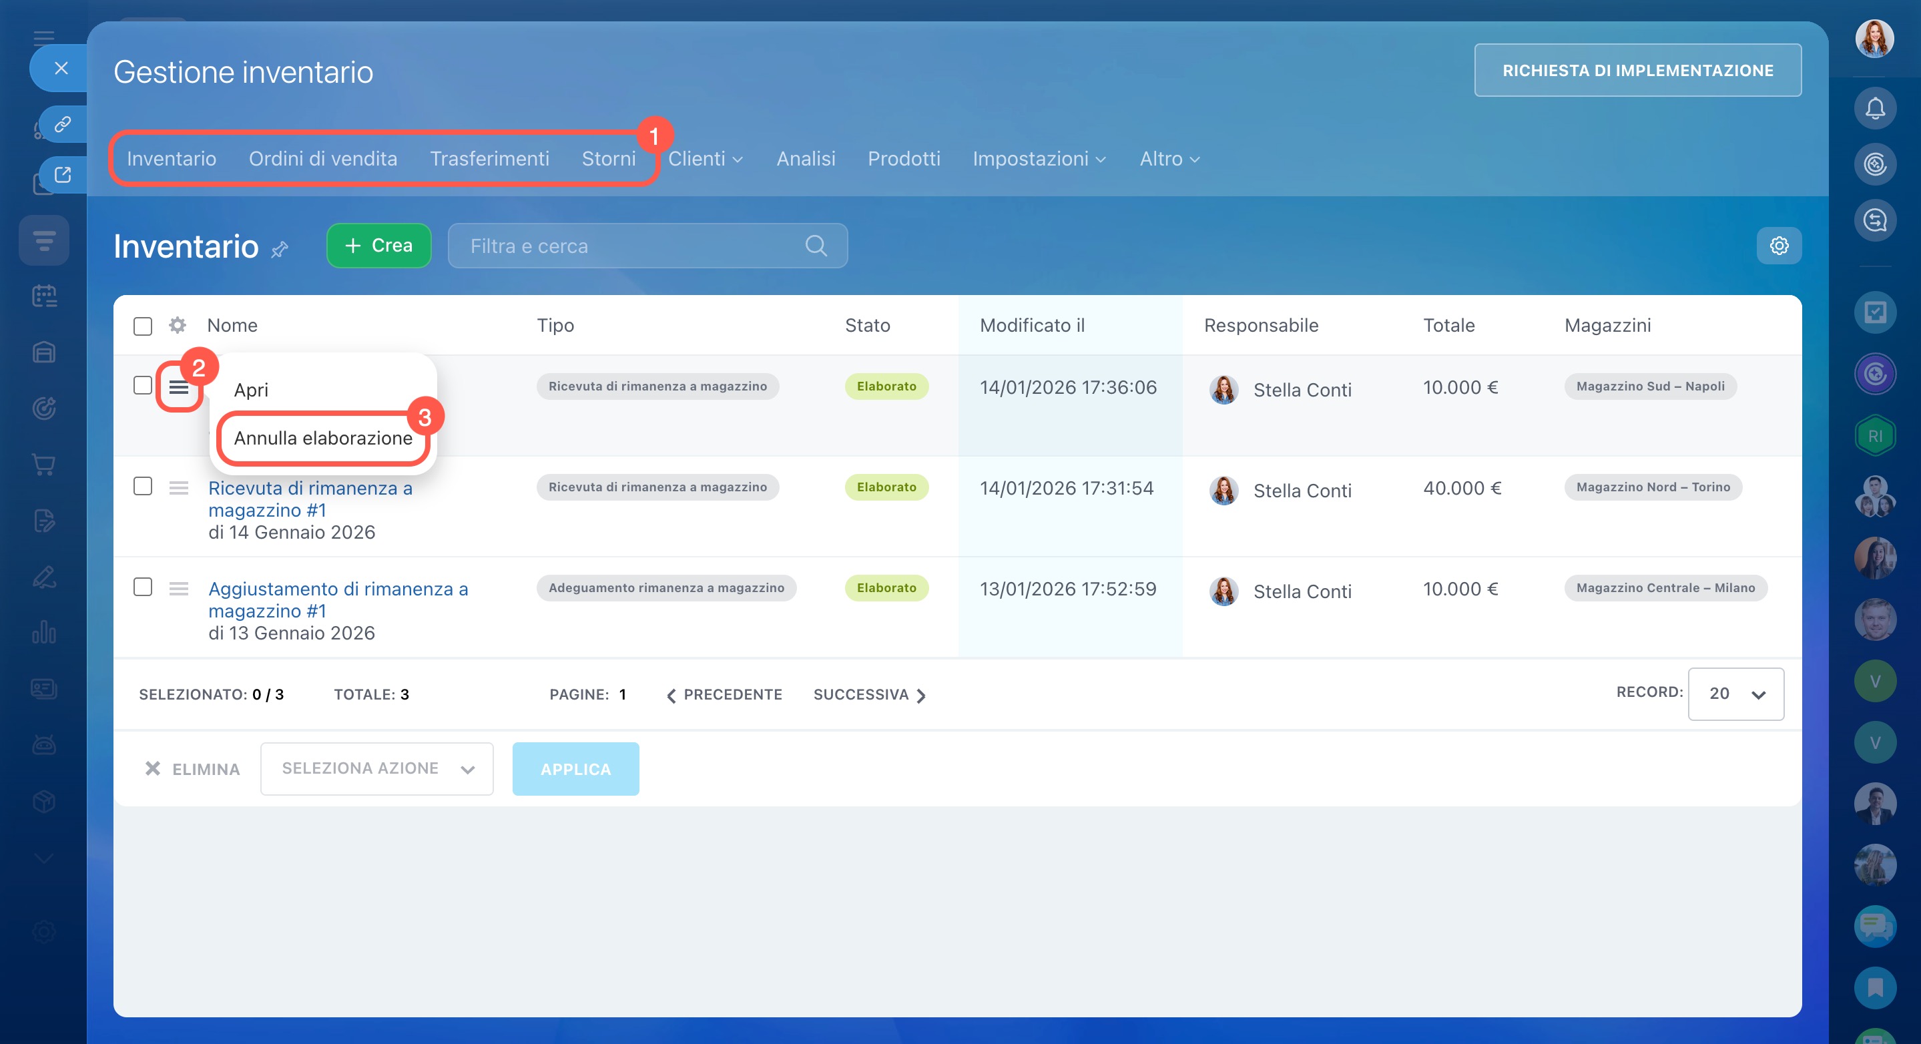Click the notifications bell icon
This screenshot has height=1044, width=1921.
point(1874,109)
